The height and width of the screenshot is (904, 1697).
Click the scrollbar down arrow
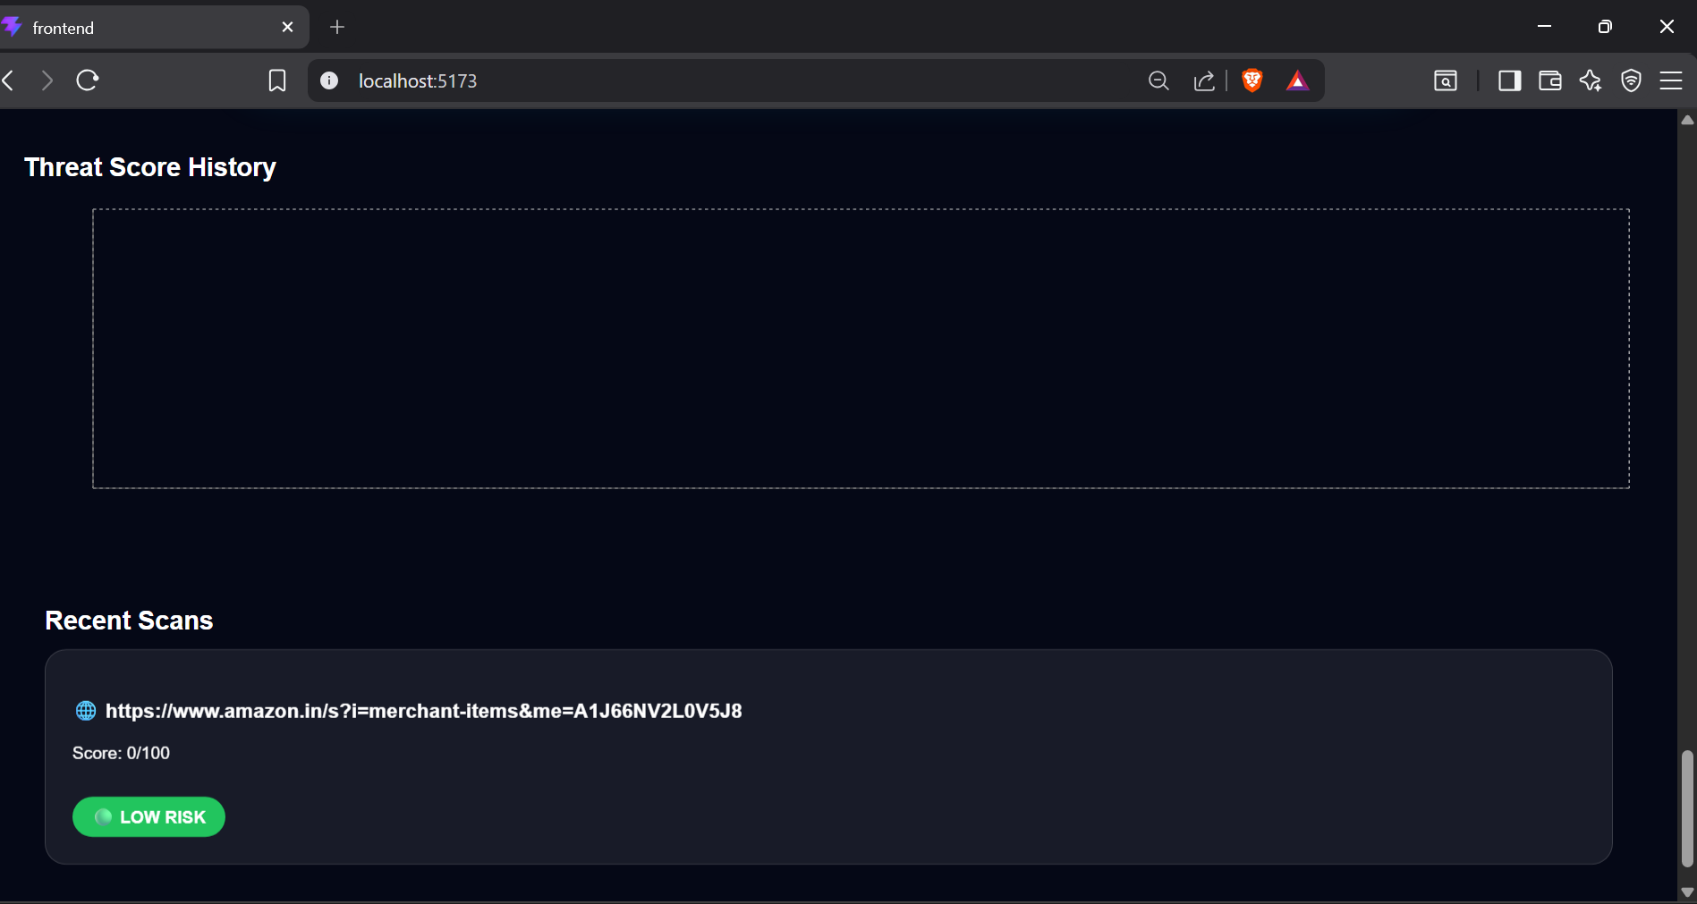[1687, 892]
